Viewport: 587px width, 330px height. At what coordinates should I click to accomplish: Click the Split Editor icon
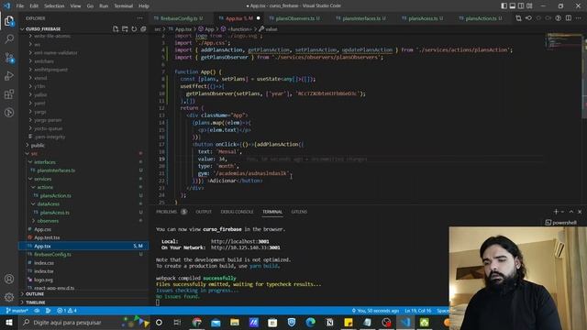(569, 18)
